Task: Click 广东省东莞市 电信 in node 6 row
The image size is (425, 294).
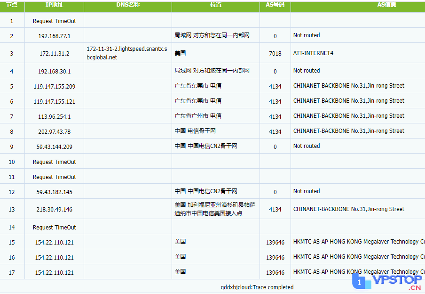Action: pos(198,101)
